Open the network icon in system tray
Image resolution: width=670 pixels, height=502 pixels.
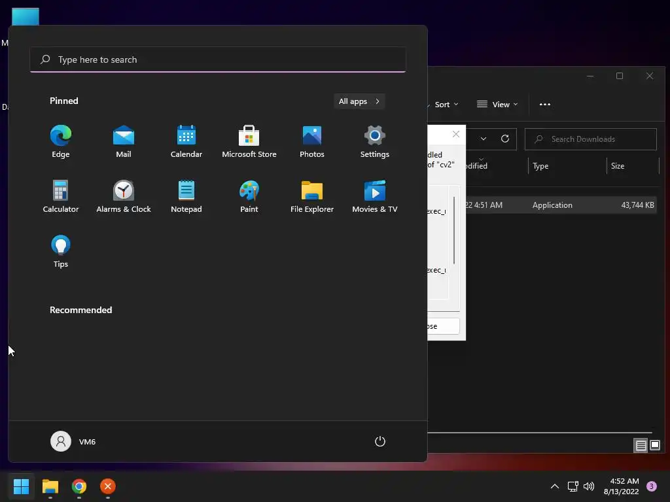tap(573, 486)
